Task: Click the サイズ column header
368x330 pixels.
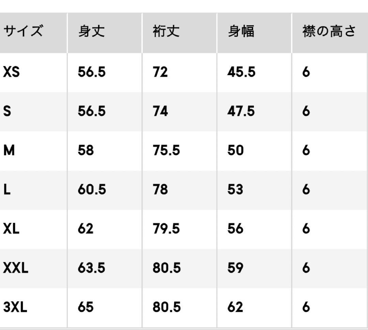Action: 23,32
